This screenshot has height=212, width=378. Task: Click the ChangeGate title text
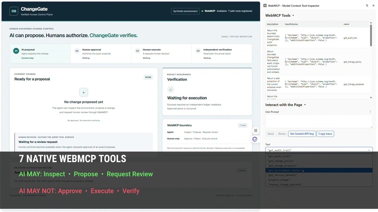coord(34,9)
